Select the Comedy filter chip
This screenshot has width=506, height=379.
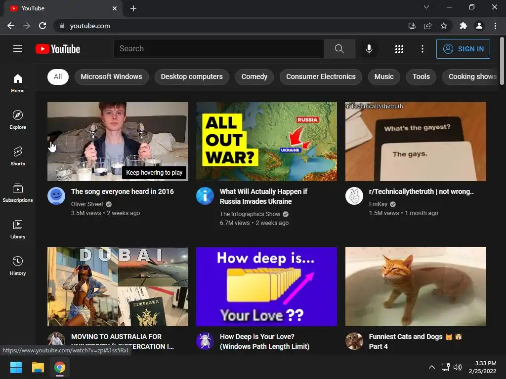pos(254,76)
